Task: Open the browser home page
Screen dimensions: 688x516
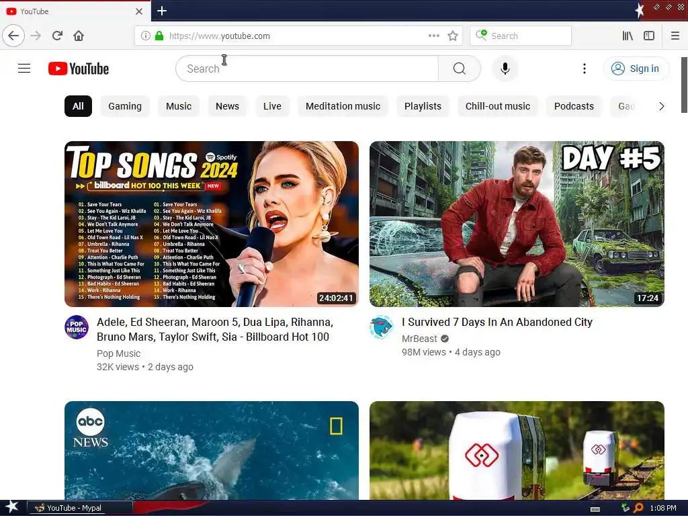Action: [x=79, y=36]
